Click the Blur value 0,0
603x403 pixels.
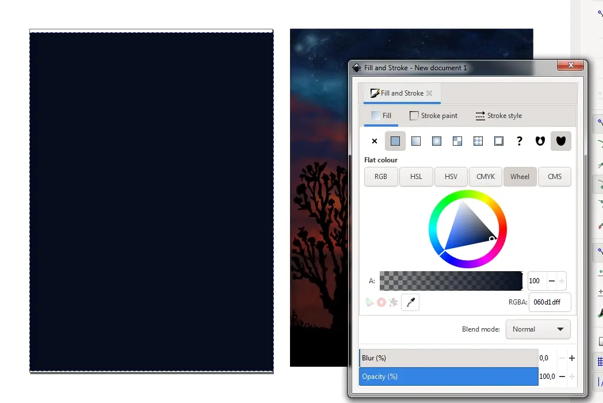(x=544, y=358)
